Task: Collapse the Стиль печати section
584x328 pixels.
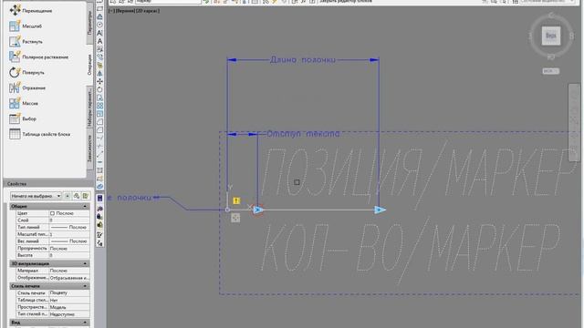Action: (x=85, y=286)
